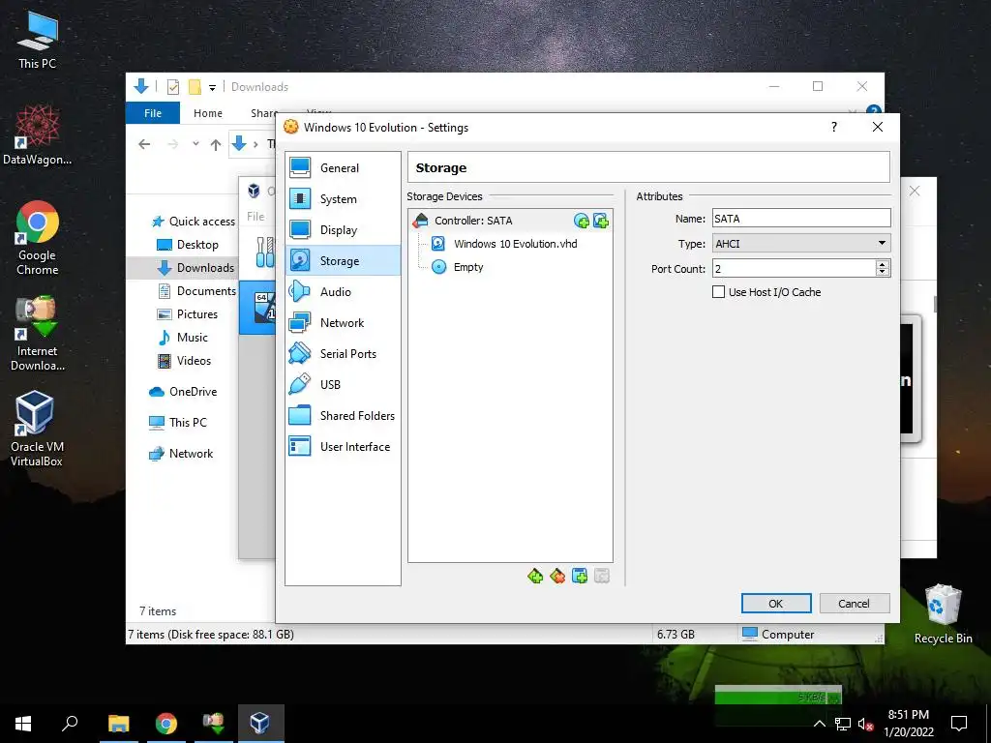Enable Use Host I/O Cache checkbox
991x743 pixels.
tap(719, 292)
